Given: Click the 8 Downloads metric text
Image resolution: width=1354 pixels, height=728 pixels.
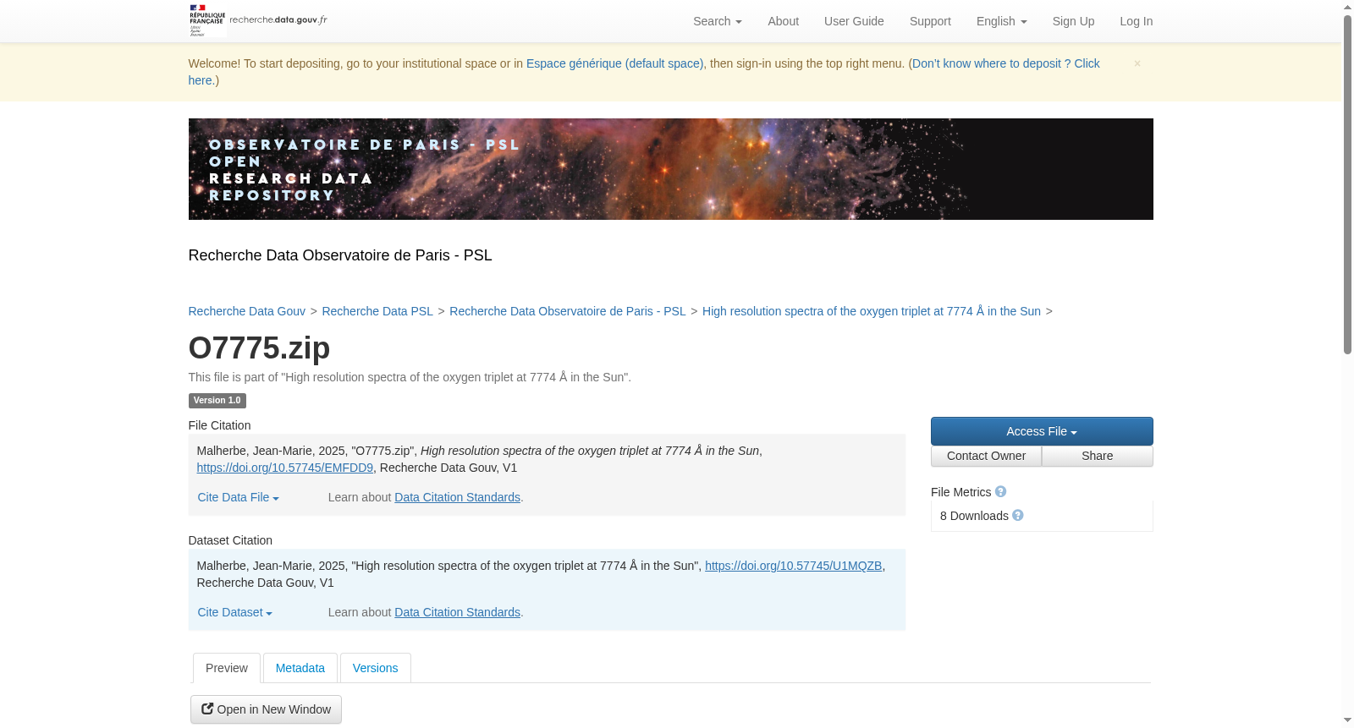Looking at the screenshot, I should 974,516.
